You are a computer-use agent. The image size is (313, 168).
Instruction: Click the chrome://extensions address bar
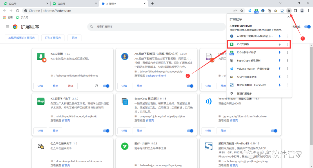tap(128, 11)
